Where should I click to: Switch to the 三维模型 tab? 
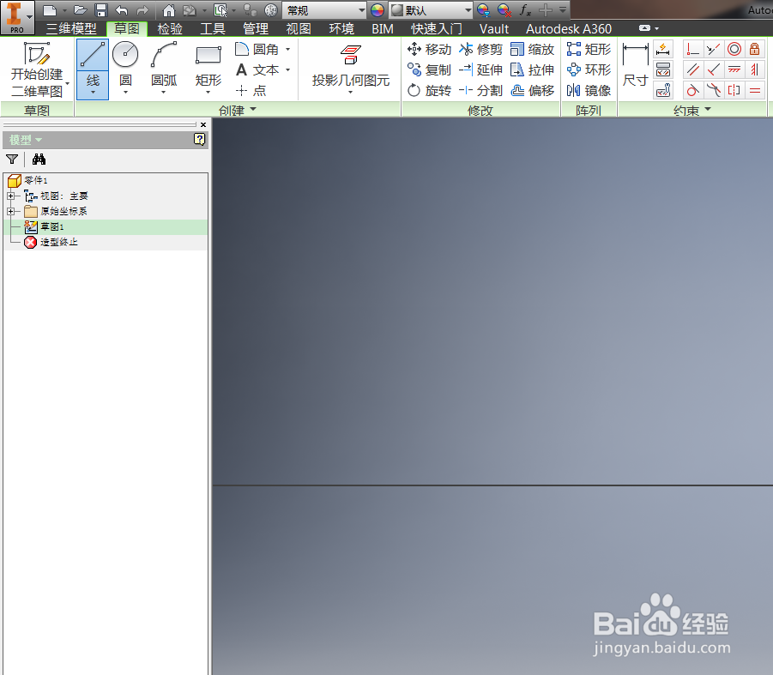pyautogui.click(x=71, y=28)
